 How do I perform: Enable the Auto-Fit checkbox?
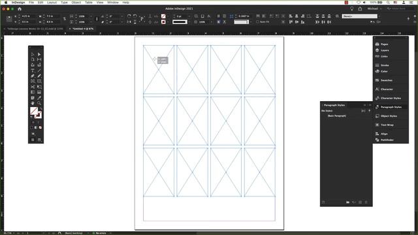pos(257,22)
